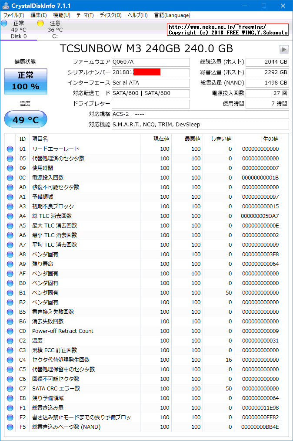Open the 言語(Language) menu
293x441 pixels.
[172, 15]
